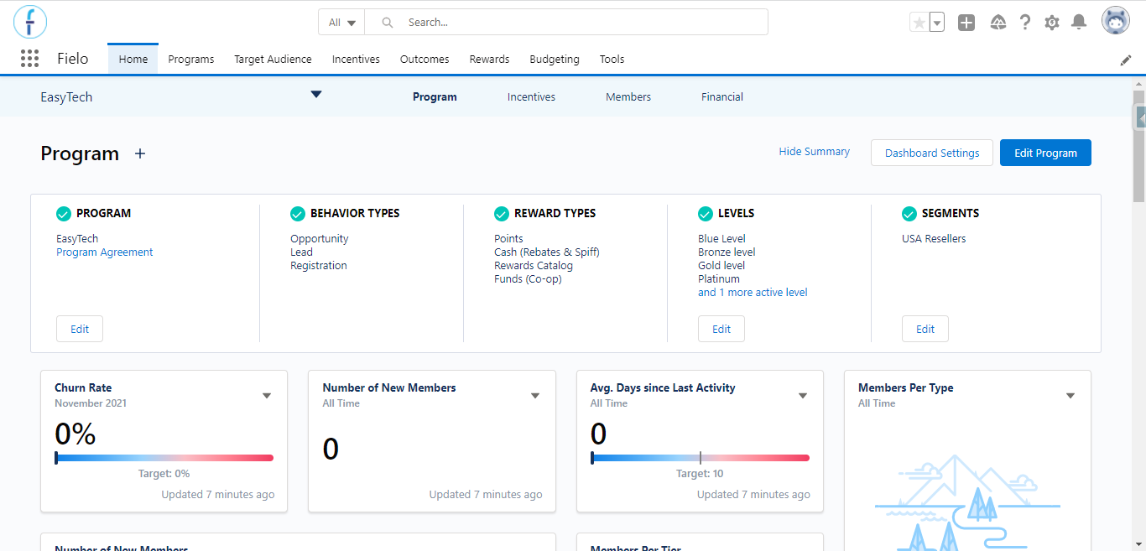The height and width of the screenshot is (551, 1146).
Task: Click the Fielo logo icon
Action: [30, 22]
